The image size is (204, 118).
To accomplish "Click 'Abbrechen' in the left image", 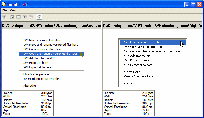I will [x=30, y=86].
